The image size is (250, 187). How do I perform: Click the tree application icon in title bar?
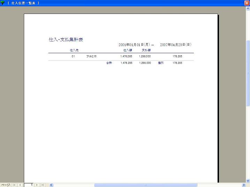coord(2,3)
